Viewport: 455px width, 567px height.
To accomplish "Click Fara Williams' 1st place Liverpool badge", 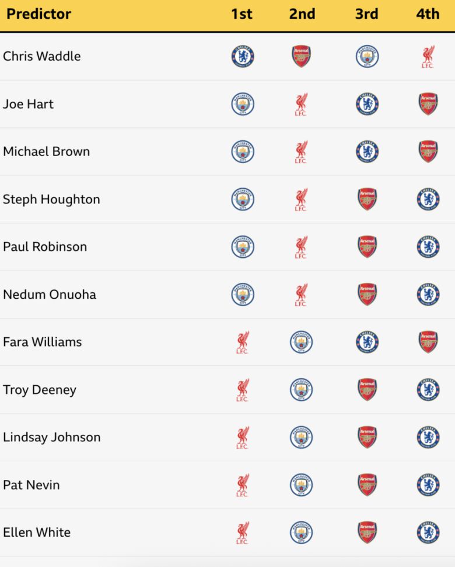I will [x=243, y=343].
